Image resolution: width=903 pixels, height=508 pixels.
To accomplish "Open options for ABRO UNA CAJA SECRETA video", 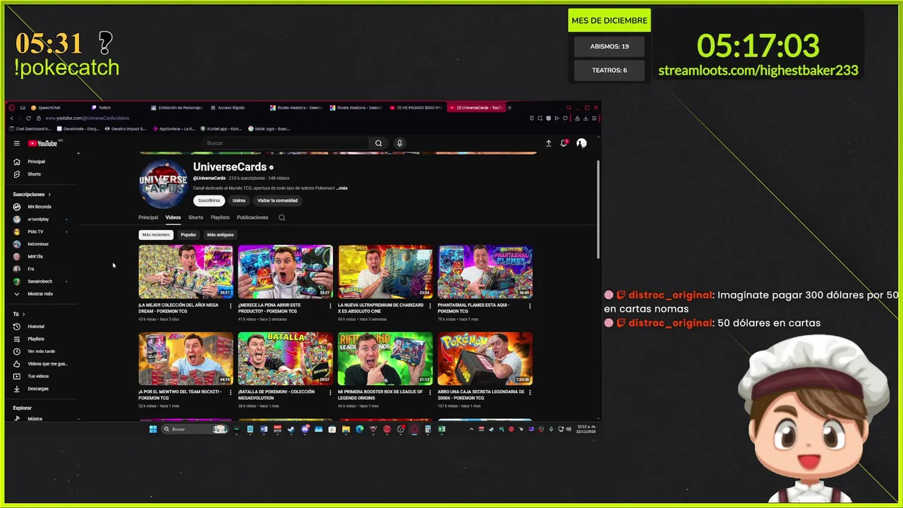I will (x=530, y=392).
